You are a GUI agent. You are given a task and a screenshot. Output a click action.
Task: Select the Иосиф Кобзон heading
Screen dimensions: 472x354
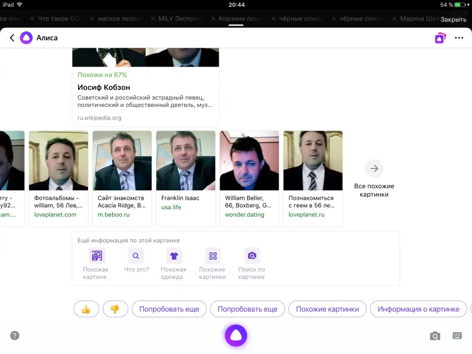(104, 87)
